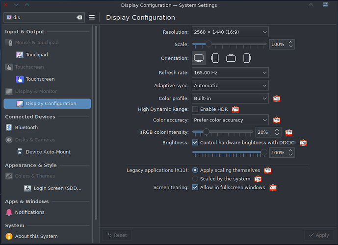Select the normal landscape orientation icon
Viewport: 338px width, 245px height.
[199, 58]
